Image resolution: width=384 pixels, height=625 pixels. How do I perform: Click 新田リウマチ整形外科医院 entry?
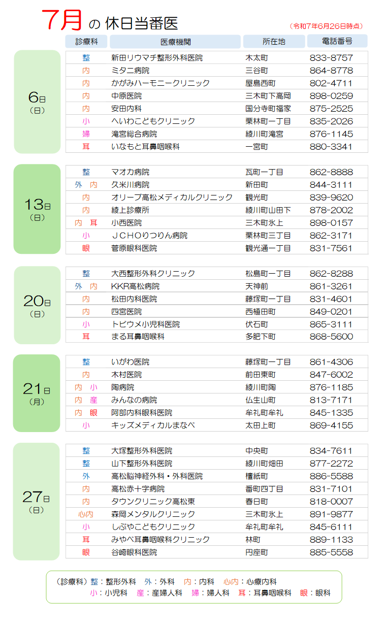157,58
